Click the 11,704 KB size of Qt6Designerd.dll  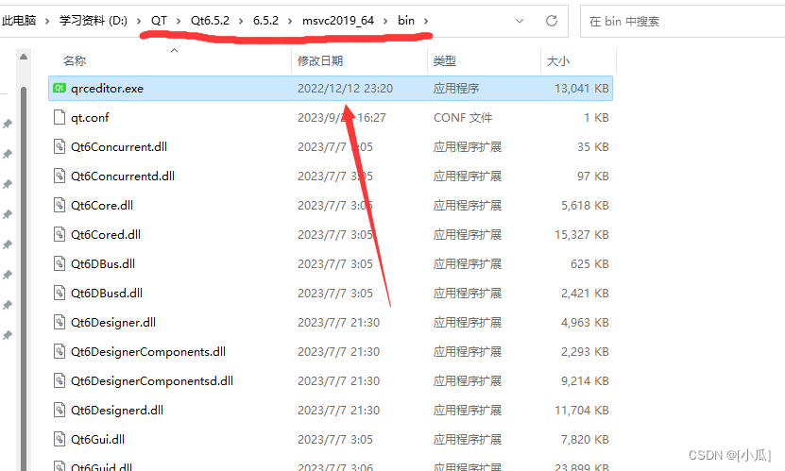(x=582, y=410)
